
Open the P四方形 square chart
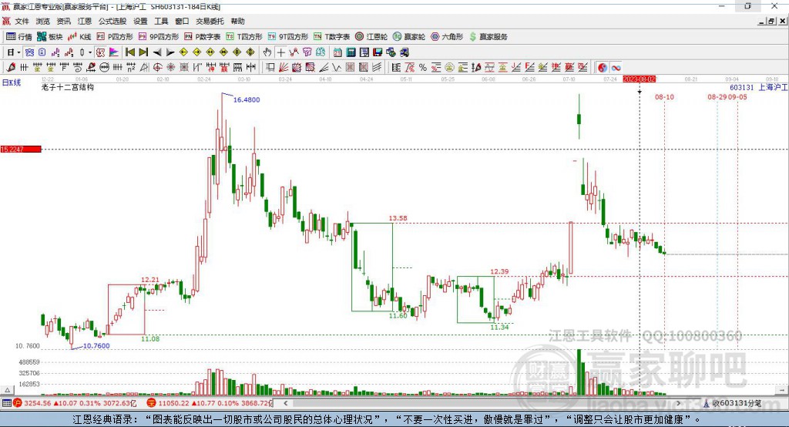click(x=115, y=37)
